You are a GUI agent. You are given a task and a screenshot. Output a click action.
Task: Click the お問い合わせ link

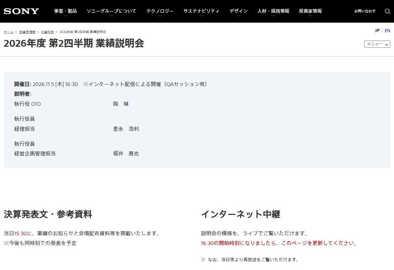coord(365,11)
